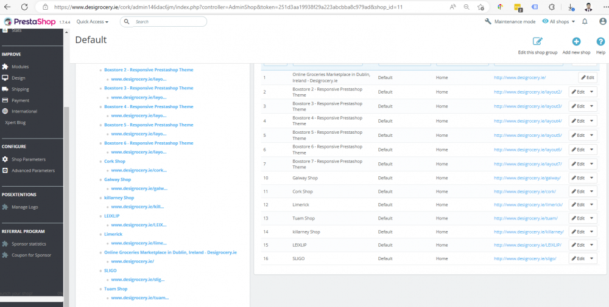
Task: Open the desigrocery.ie/limerick/ URL link
Action: pyautogui.click(x=529, y=205)
